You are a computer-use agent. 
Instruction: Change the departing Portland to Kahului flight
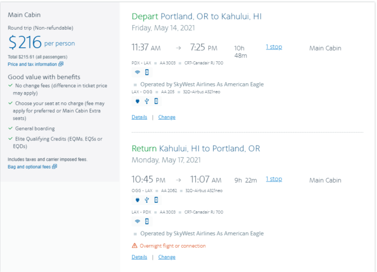tap(167, 117)
